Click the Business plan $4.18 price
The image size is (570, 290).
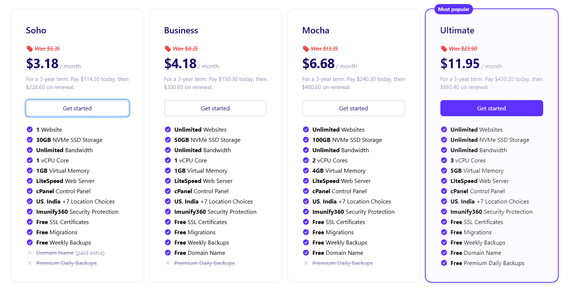[x=180, y=63]
